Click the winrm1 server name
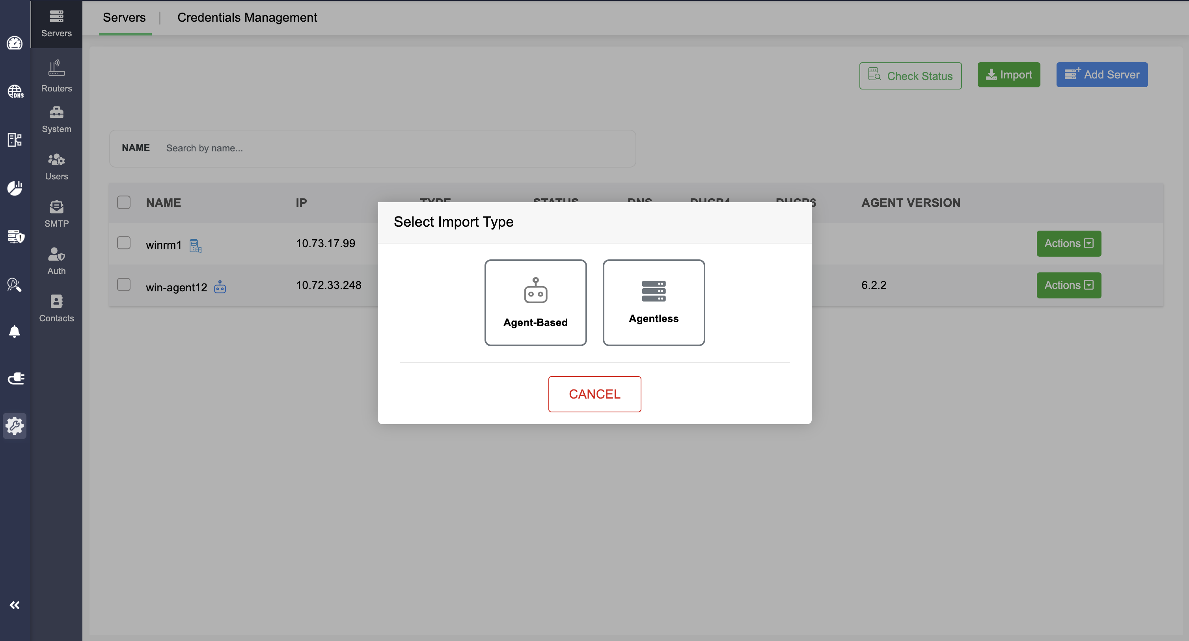The height and width of the screenshot is (641, 1189). tap(163, 245)
